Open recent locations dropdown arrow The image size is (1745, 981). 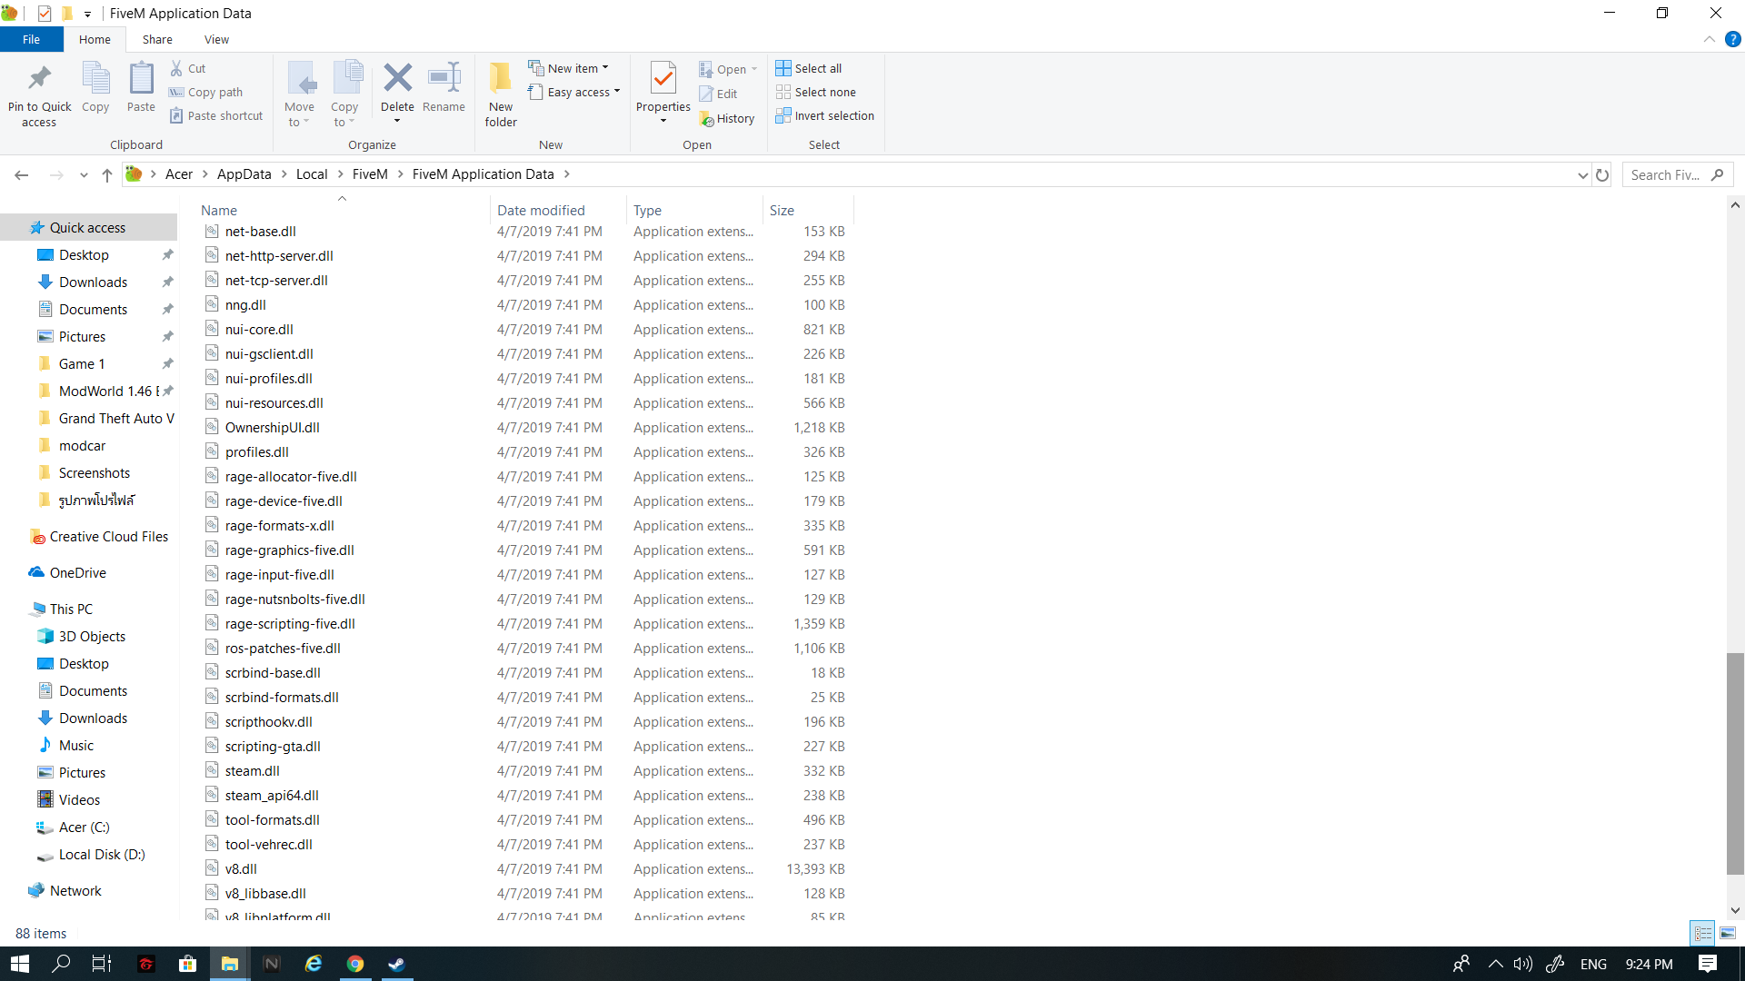[x=84, y=174]
